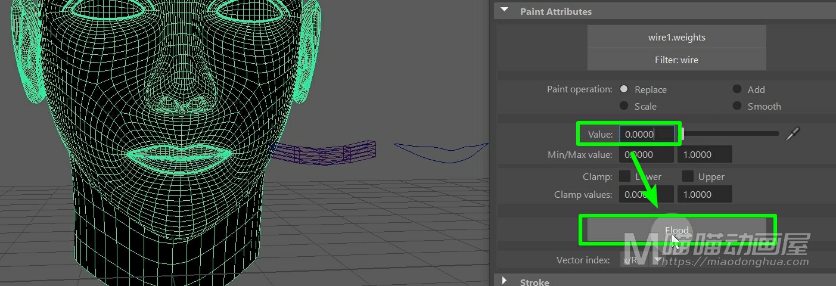Click the Flood button
This screenshot has height=286, width=836.
coord(676,230)
